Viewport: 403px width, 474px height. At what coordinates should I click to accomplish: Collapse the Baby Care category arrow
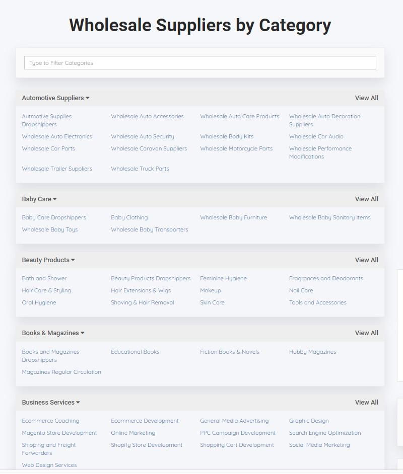55,199
